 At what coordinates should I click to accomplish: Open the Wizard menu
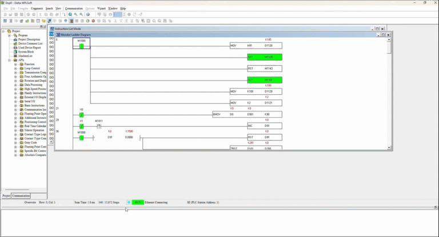101,9
